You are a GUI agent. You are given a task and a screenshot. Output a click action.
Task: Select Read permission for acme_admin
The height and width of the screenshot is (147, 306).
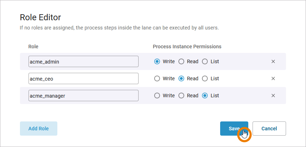click(x=181, y=61)
